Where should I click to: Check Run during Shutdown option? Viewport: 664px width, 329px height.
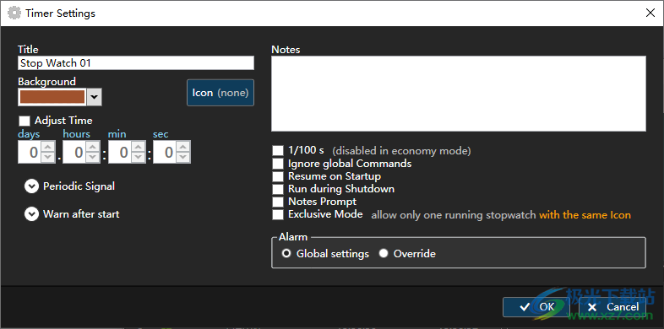click(x=278, y=189)
